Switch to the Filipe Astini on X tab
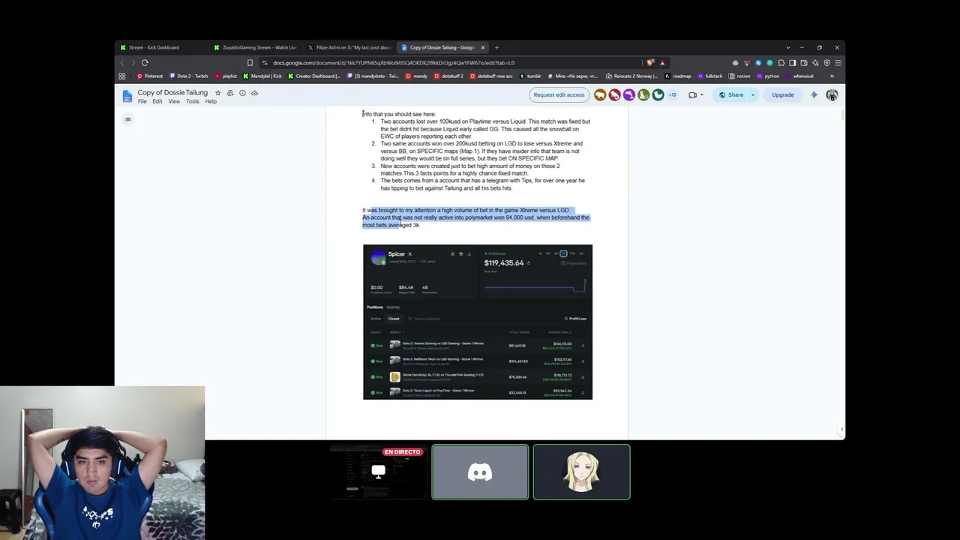Viewport: 960px width, 540px height. point(349,47)
